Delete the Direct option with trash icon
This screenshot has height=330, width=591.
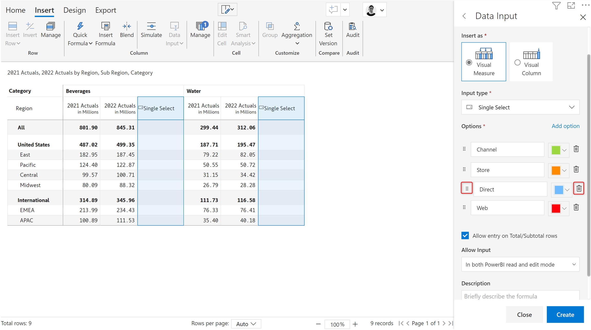tap(579, 189)
